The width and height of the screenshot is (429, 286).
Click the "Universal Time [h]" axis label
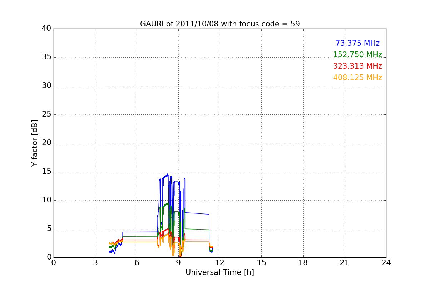point(220,272)
